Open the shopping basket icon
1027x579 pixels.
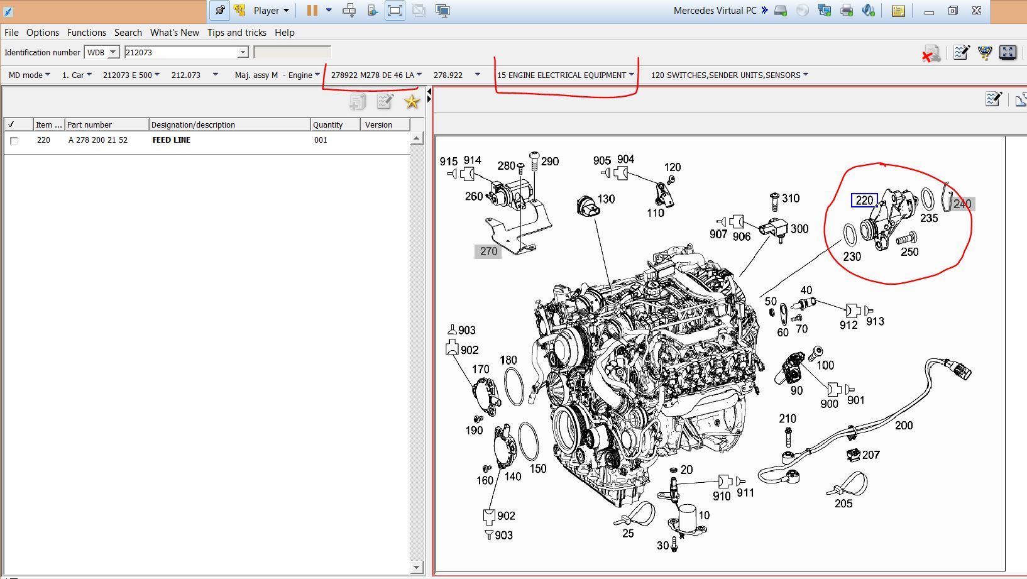coord(984,53)
